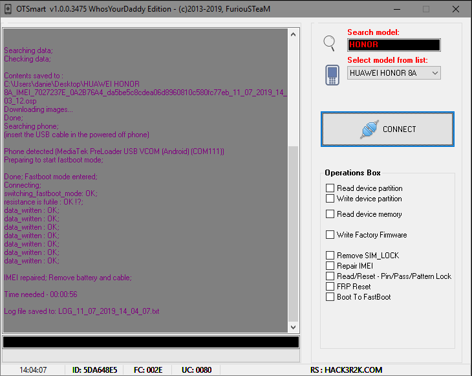472x376 pixels.
Task: Tick the Boot To FastBoot checkbox
Action: [330, 297]
